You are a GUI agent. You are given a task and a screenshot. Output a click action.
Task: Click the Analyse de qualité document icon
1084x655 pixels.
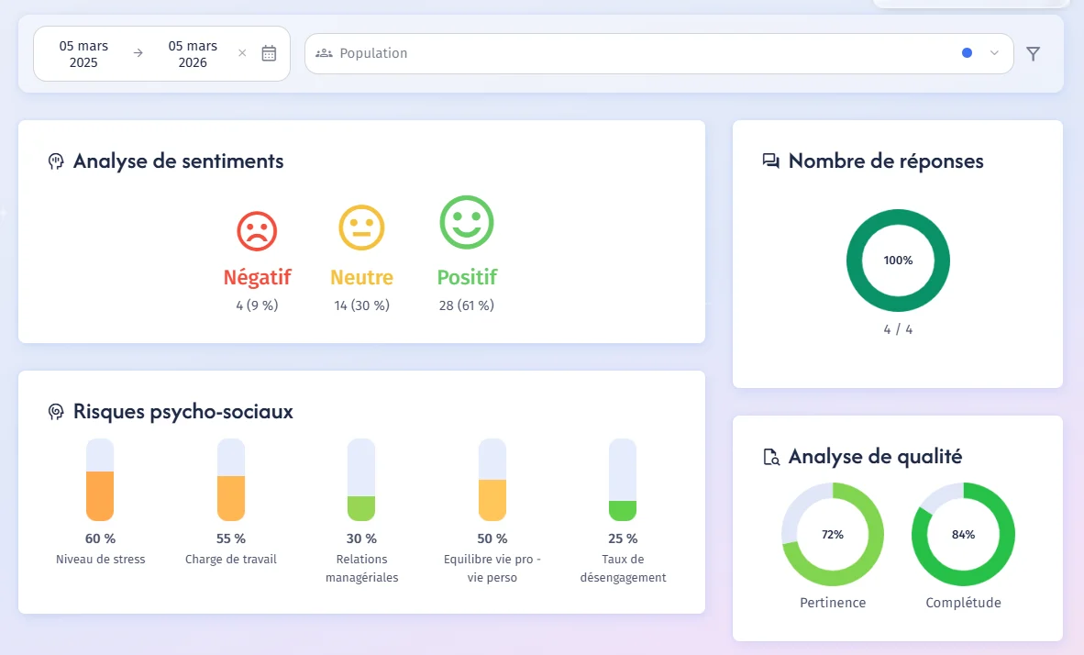pos(771,457)
